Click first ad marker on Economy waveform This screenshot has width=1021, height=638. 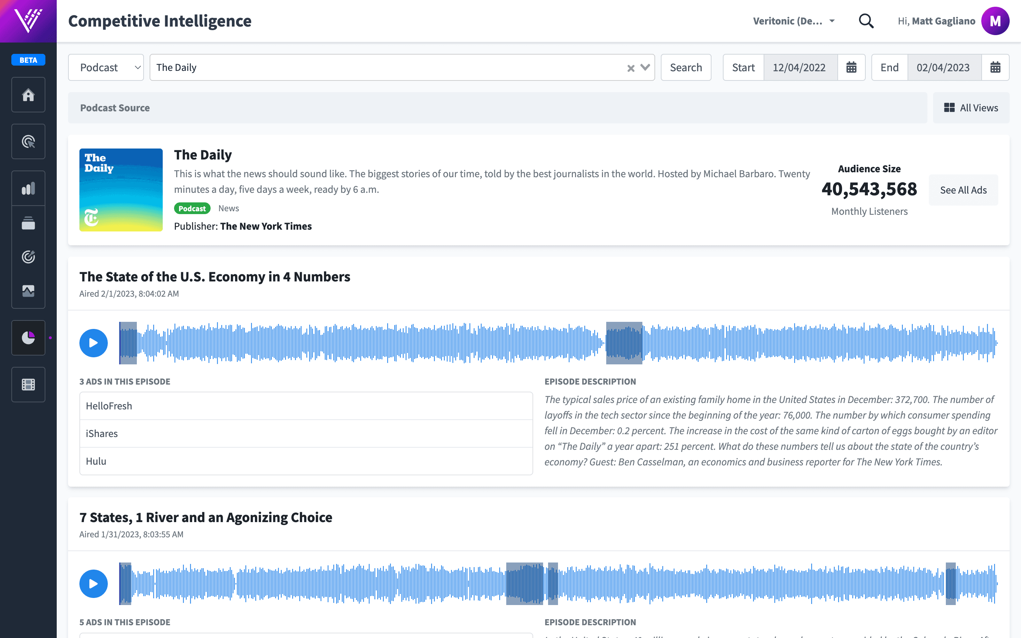128,343
